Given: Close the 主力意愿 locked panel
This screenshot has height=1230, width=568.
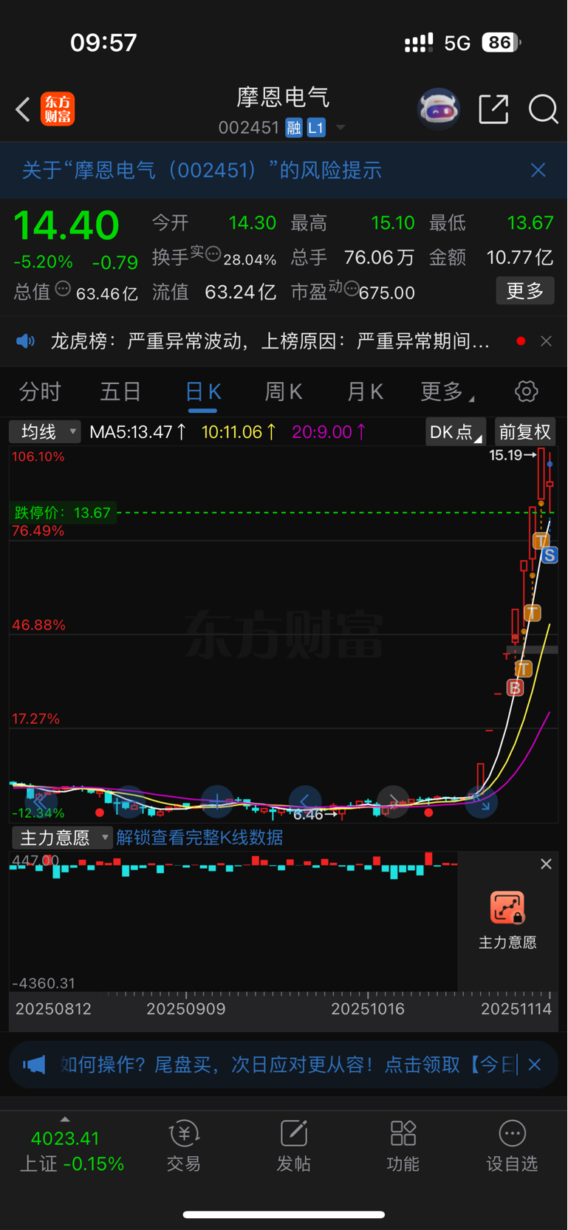Looking at the screenshot, I should pyautogui.click(x=546, y=864).
